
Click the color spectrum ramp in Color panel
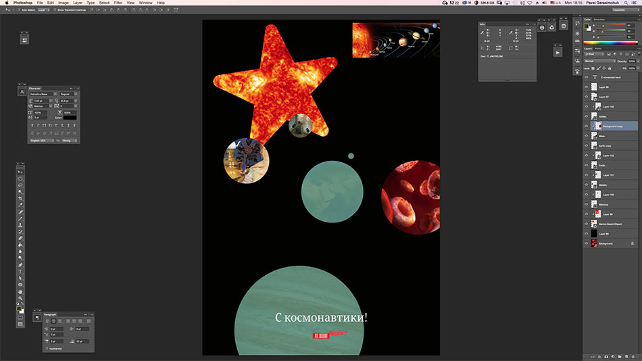(x=610, y=43)
